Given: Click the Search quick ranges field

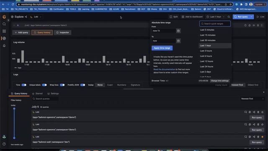Looking at the screenshot, I should [215, 24].
